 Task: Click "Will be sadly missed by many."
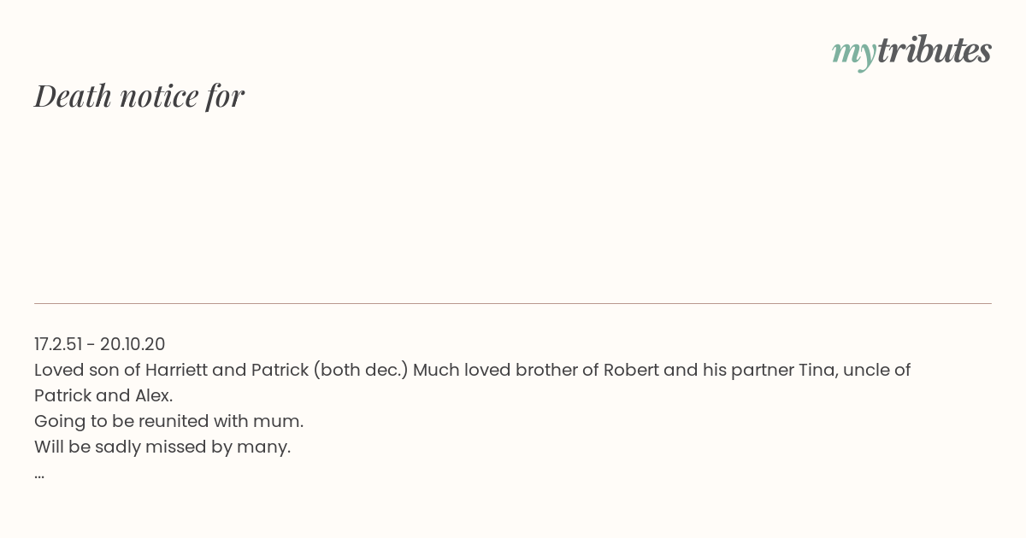pyautogui.click(x=162, y=447)
